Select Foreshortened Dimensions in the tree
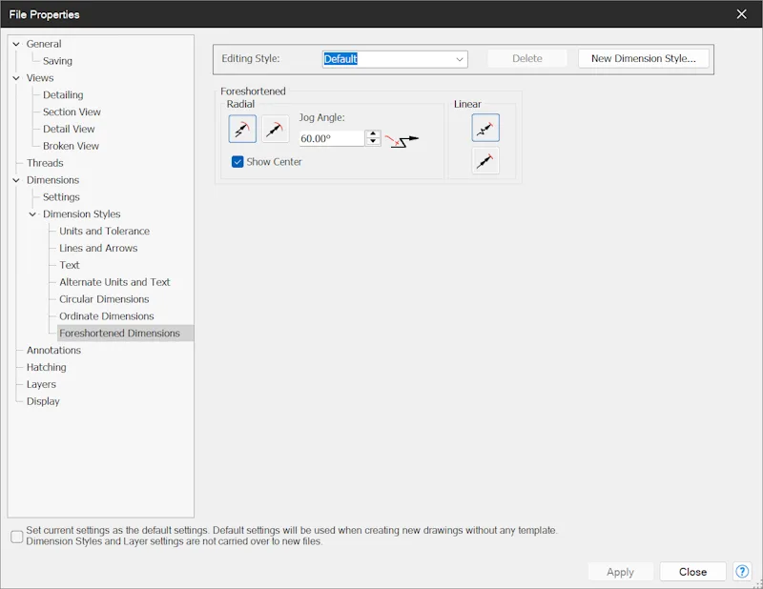This screenshot has width=763, height=589. coord(120,334)
